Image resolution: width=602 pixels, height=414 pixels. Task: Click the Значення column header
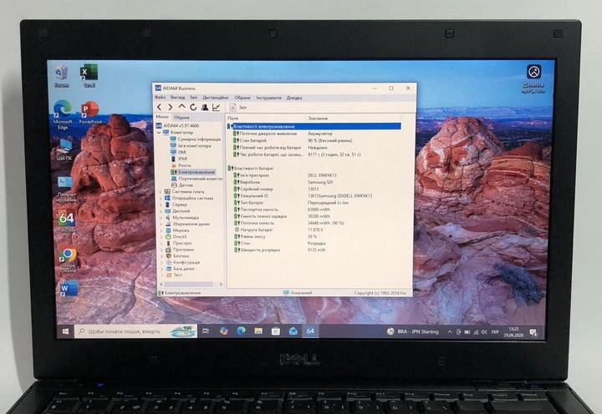(x=354, y=118)
